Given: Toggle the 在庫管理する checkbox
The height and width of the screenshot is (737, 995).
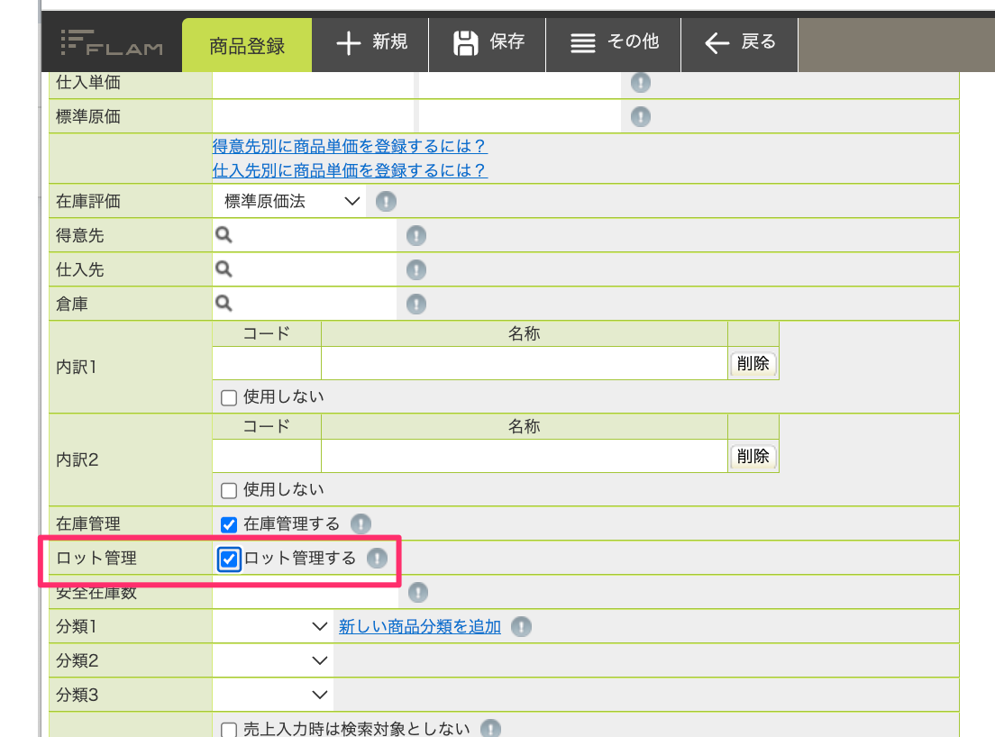Looking at the screenshot, I should [x=228, y=524].
